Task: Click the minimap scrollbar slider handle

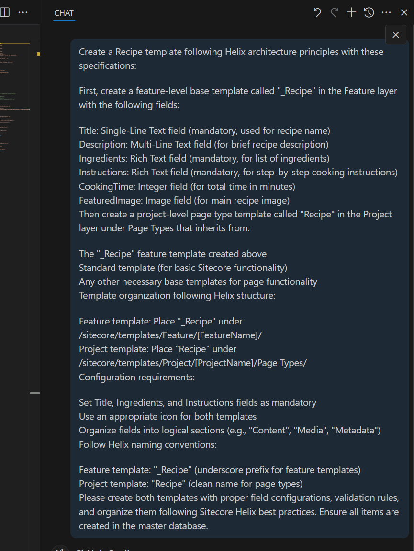Action: pyautogui.click(x=35, y=393)
